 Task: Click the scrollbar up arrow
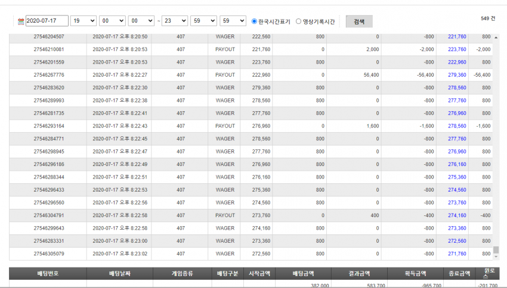coord(496,37)
